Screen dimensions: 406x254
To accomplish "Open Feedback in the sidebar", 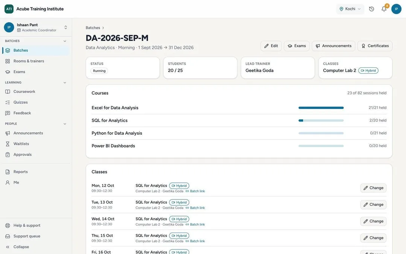I will 36,113.
